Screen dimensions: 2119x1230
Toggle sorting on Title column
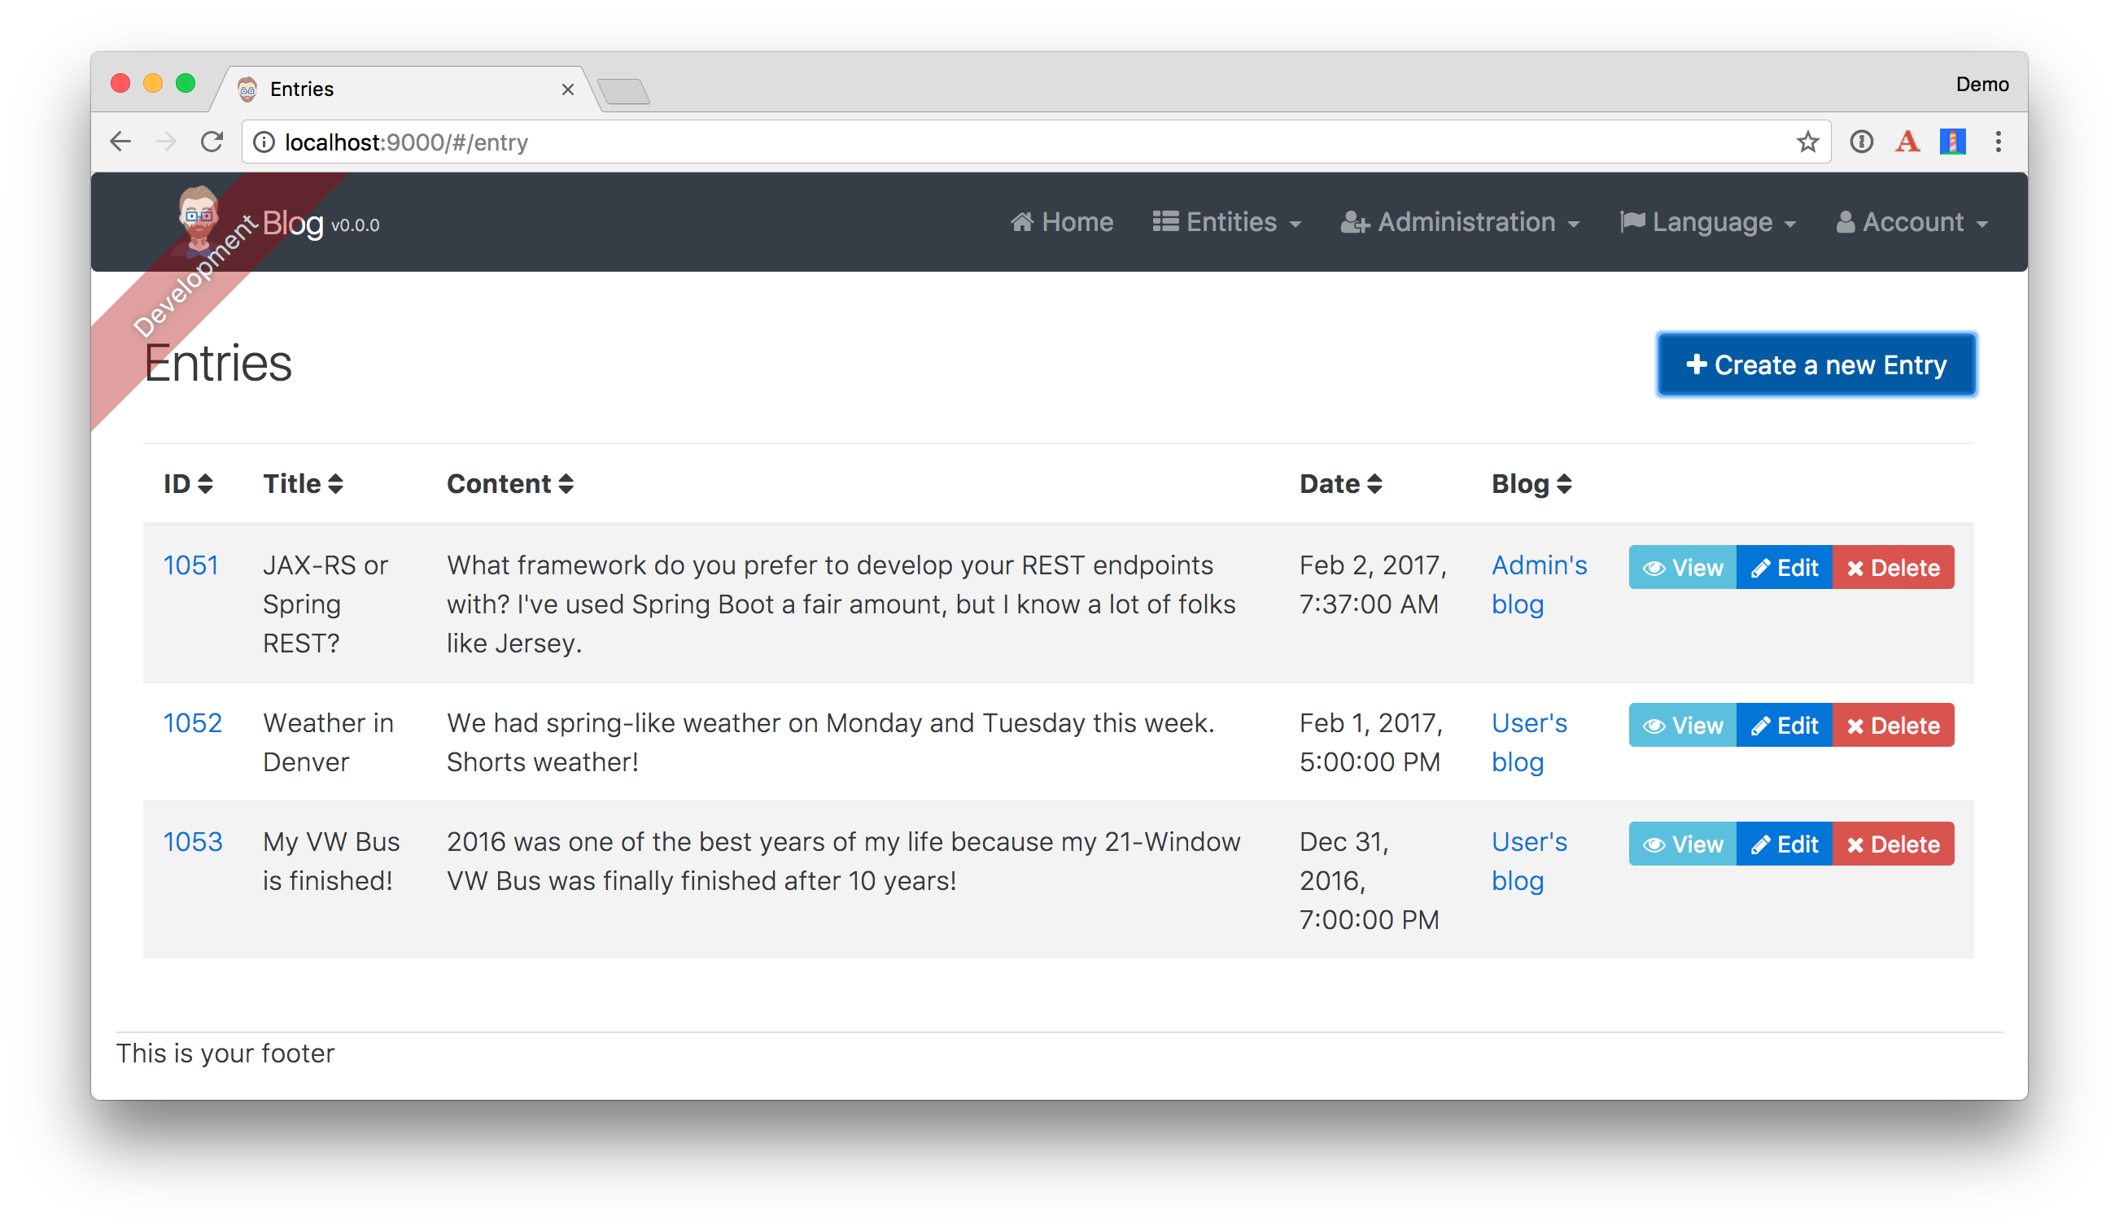[x=303, y=483]
